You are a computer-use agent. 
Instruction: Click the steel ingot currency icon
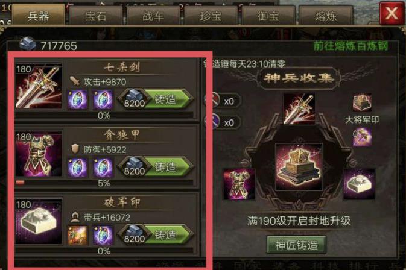point(28,44)
